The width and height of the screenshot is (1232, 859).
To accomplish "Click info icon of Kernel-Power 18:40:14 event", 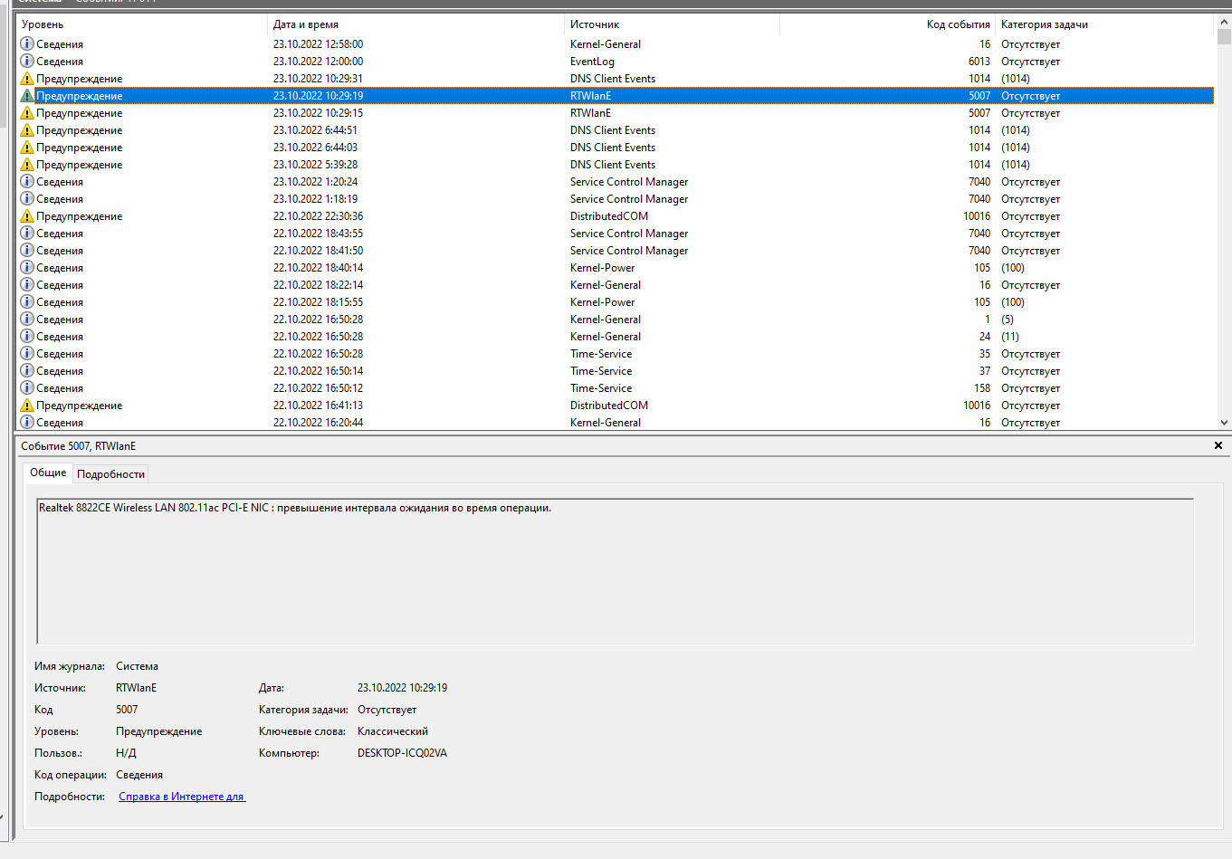I will point(27,268).
